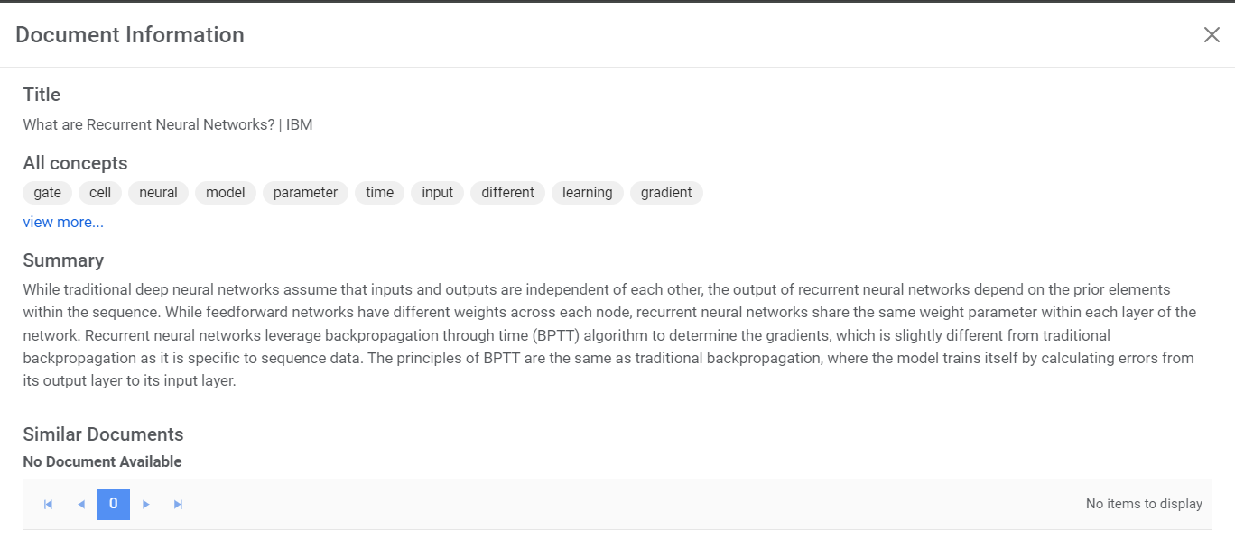Screen dimensions: 1235x557
Task: Go to next page of similar documents
Action: (x=146, y=505)
